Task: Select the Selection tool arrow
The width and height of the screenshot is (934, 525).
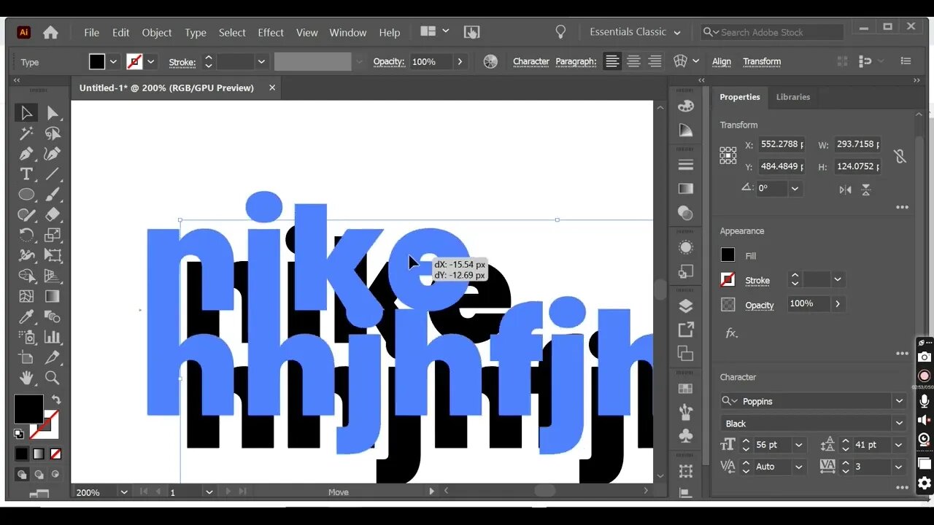Action: [x=26, y=113]
